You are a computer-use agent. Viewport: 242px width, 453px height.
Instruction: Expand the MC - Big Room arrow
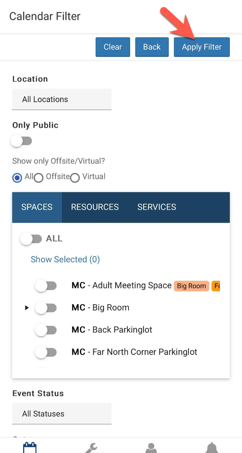[26, 308]
